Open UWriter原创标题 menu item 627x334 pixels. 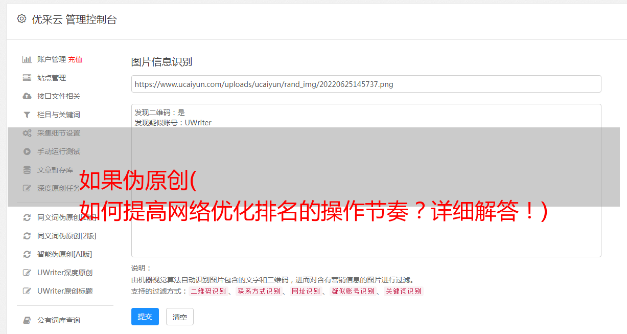coord(65,291)
